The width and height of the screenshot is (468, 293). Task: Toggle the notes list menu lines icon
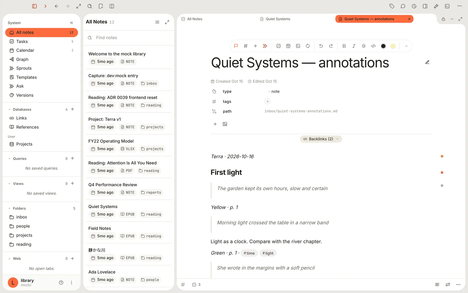click(157, 22)
